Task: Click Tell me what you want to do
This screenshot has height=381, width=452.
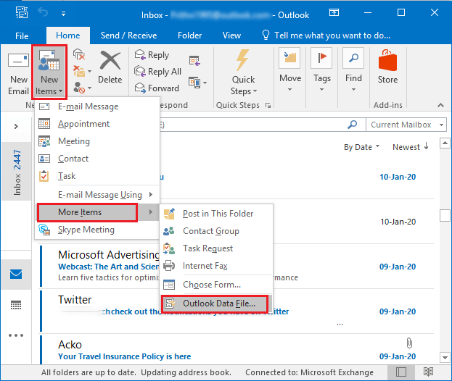Action: coord(329,35)
